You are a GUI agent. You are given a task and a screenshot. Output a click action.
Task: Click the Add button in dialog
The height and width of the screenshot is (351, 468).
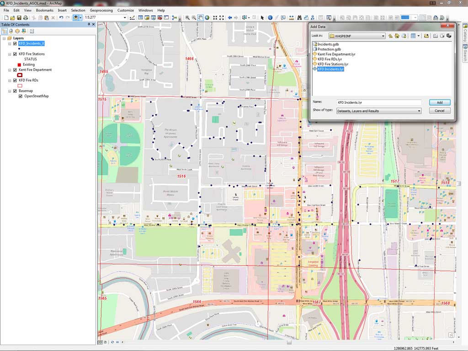coord(439,102)
